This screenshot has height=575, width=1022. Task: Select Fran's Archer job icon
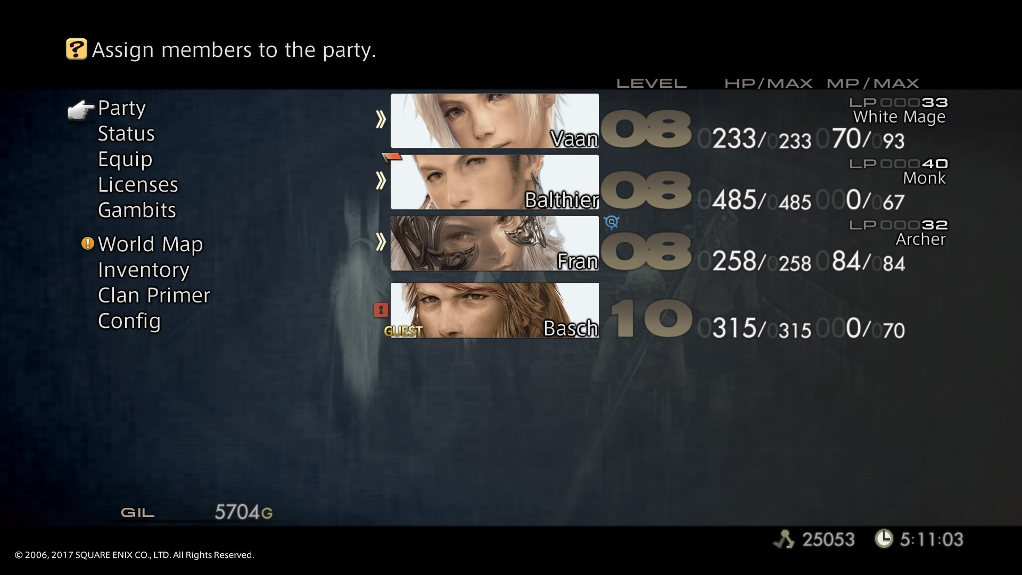point(611,222)
